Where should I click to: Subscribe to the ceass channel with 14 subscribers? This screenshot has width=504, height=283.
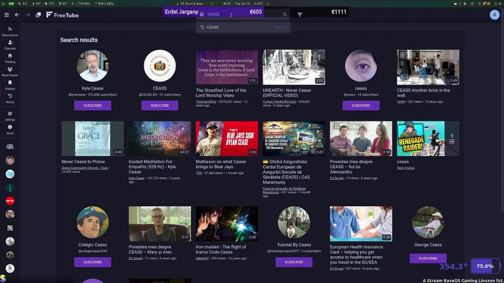[361, 105]
